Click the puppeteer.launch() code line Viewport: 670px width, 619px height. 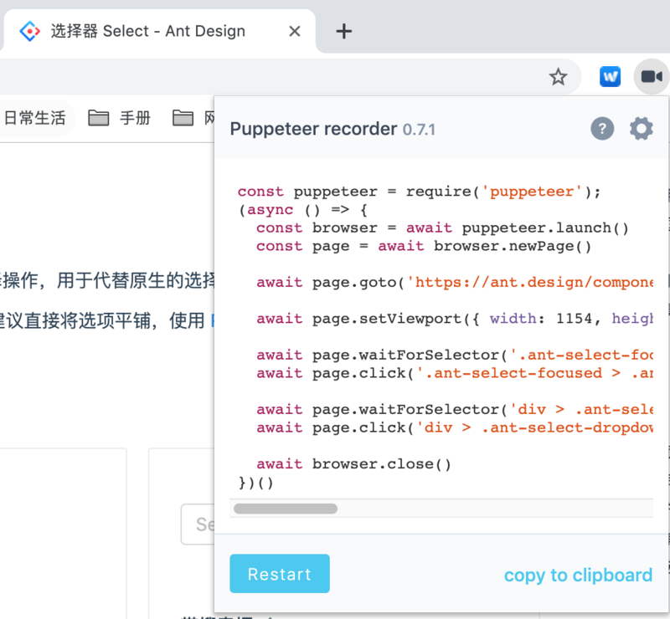pyautogui.click(x=442, y=228)
